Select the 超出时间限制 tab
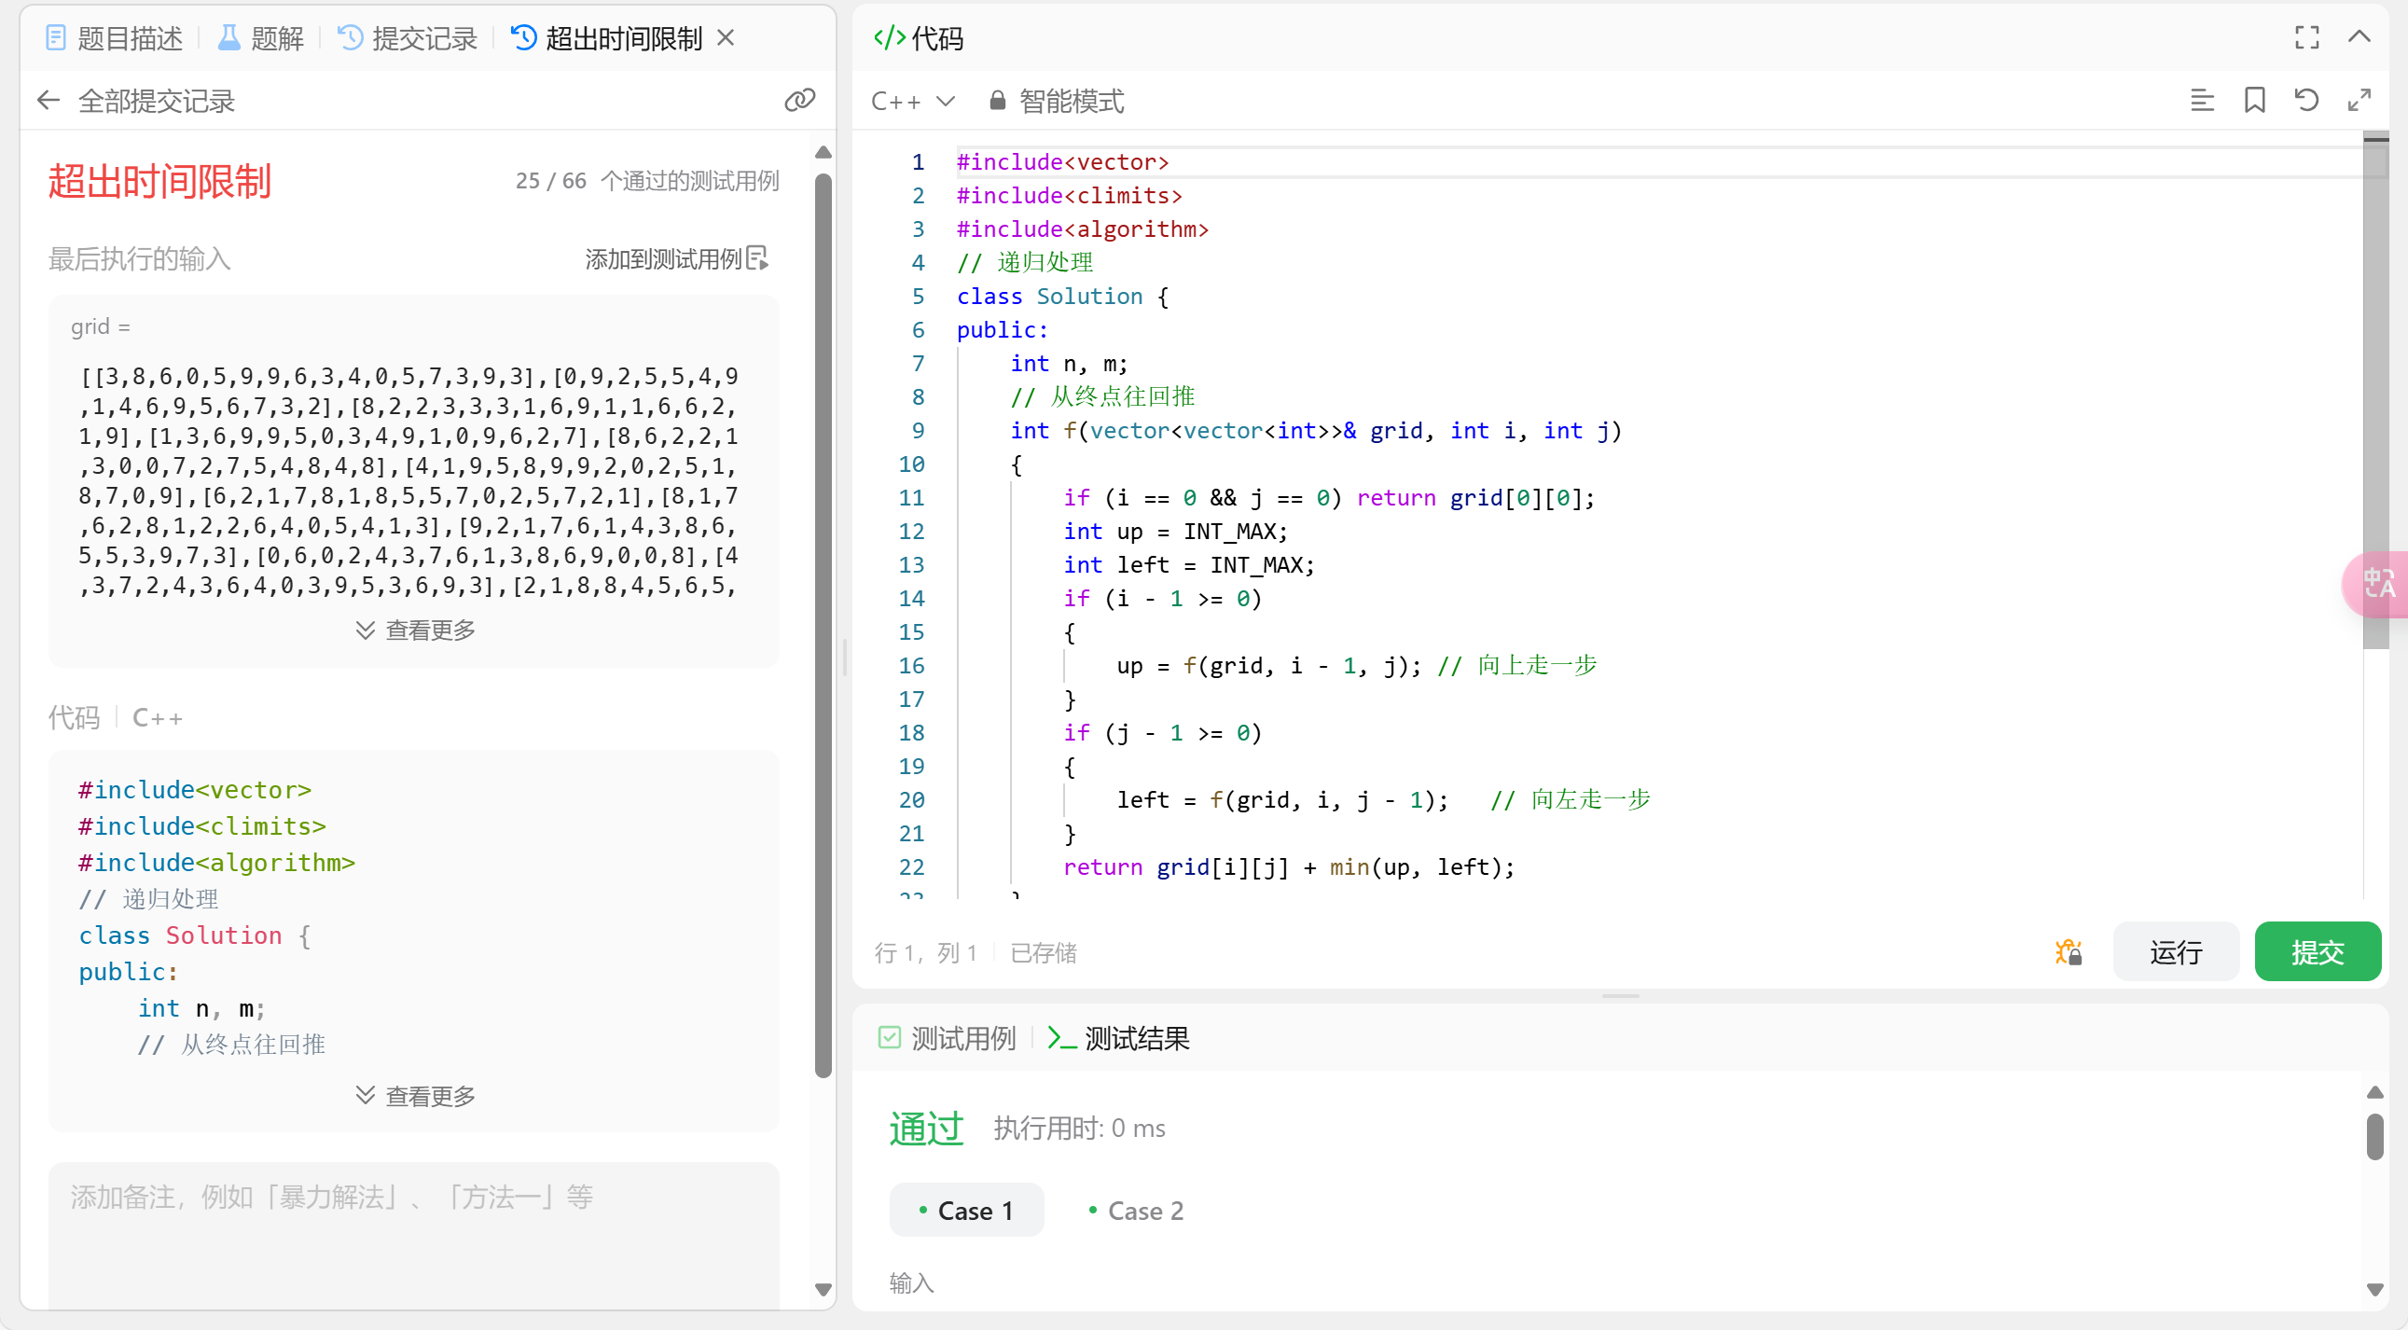 point(607,38)
